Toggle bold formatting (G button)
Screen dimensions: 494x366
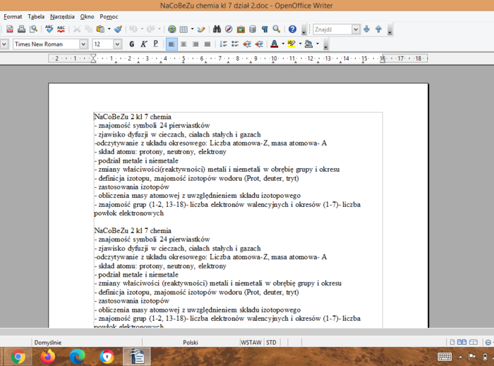131,44
